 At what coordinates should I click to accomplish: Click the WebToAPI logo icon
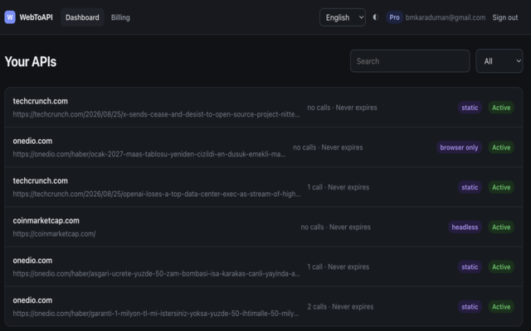(x=10, y=17)
